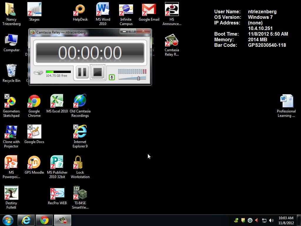
Task: Select the Internet Explorer 9 desktop shortcut
Action: 80,137
